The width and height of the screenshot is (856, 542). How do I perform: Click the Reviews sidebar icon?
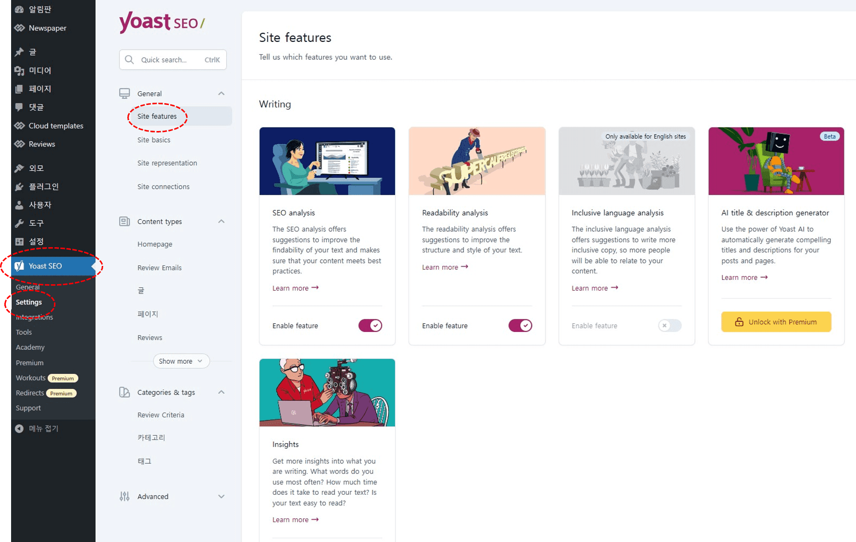[19, 144]
